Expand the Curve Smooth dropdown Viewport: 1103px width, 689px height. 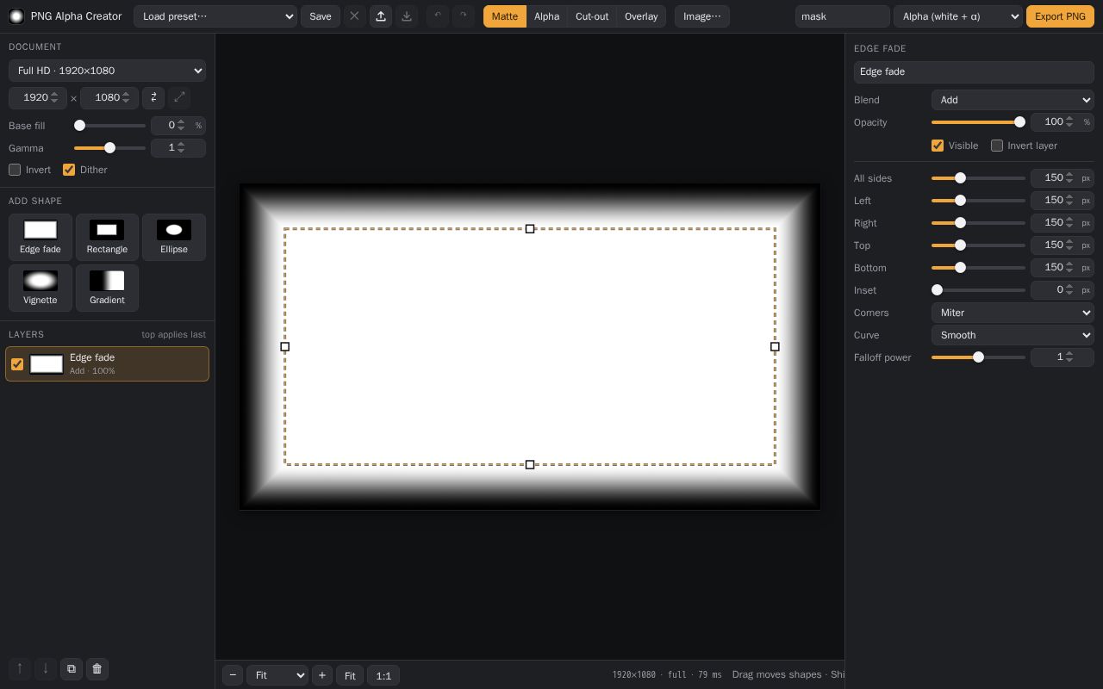[1013, 335]
